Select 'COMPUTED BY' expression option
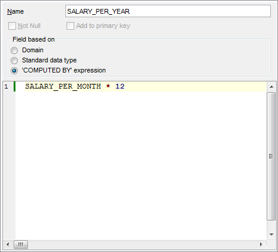The width and height of the screenshot is (278, 252). click(14, 71)
